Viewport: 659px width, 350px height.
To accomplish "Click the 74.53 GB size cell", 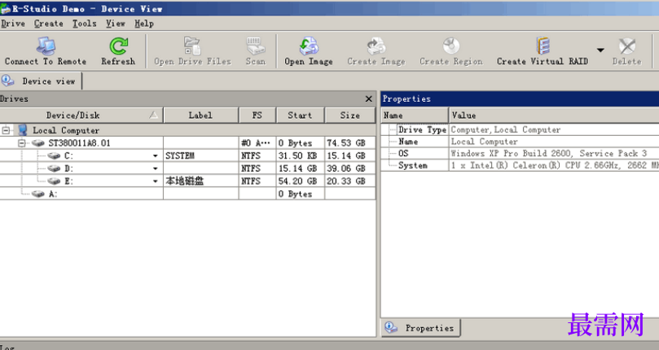I will click(x=349, y=143).
